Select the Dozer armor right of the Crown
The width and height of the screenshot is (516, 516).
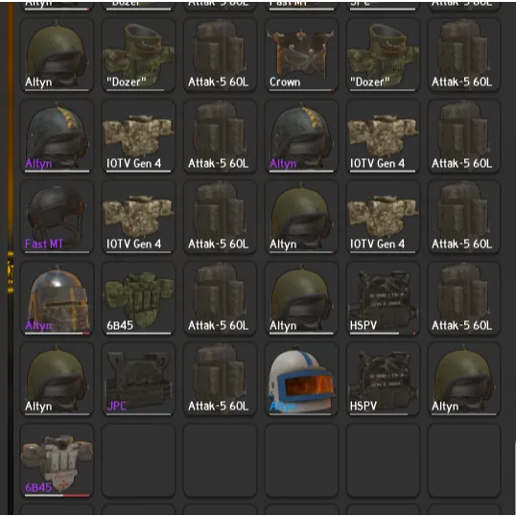pyautogui.click(x=383, y=55)
